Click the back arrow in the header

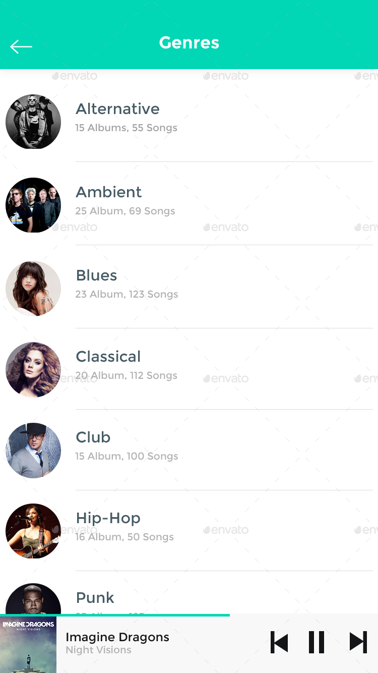21,46
